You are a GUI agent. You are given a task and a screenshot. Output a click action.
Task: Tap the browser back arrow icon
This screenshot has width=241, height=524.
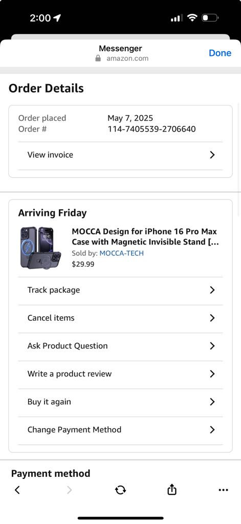[x=17, y=490]
